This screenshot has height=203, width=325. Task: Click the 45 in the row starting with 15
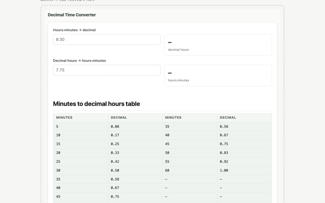click(x=190, y=144)
